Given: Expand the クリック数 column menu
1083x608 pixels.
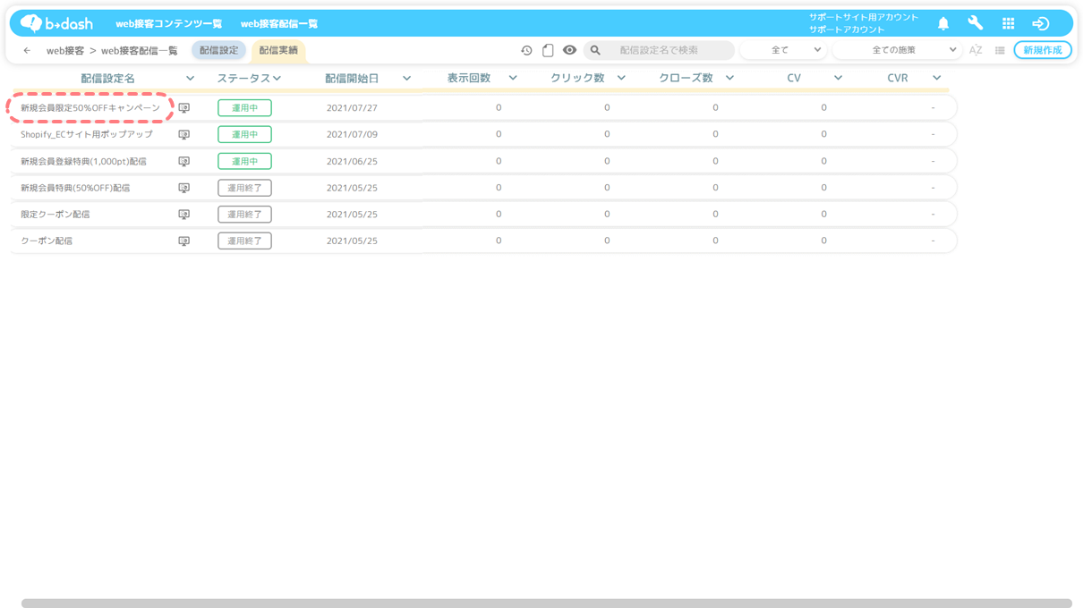Looking at the screenshot, I should coord(621,79).
